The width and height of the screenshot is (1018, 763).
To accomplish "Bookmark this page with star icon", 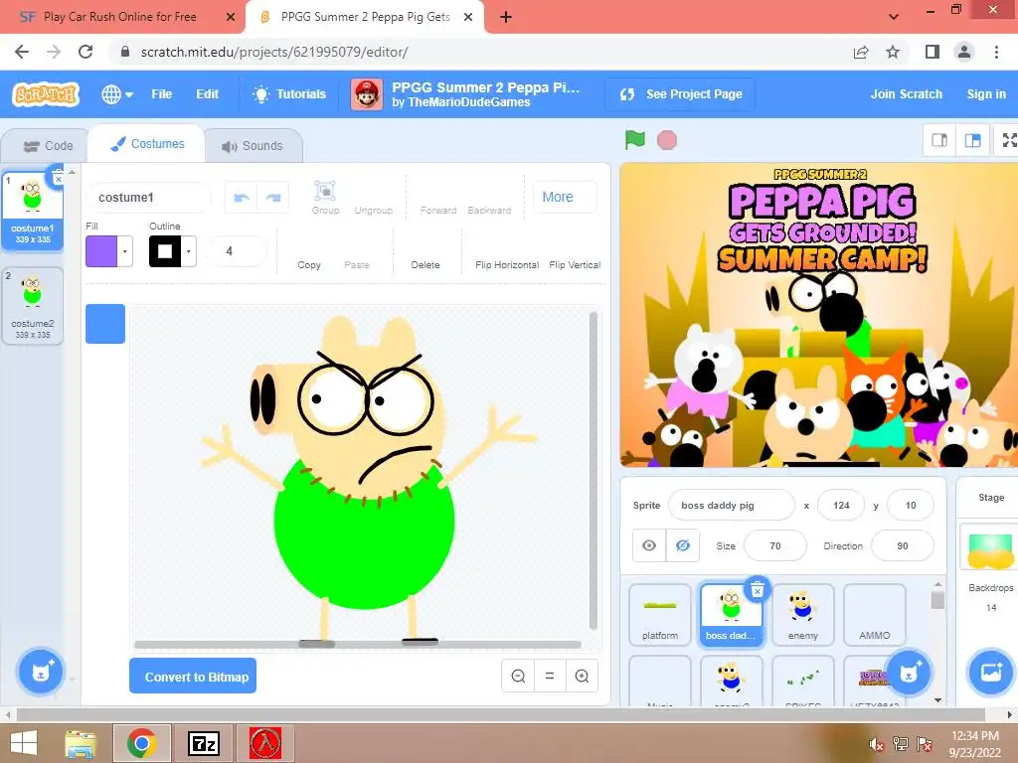I will tap(894, 52).
